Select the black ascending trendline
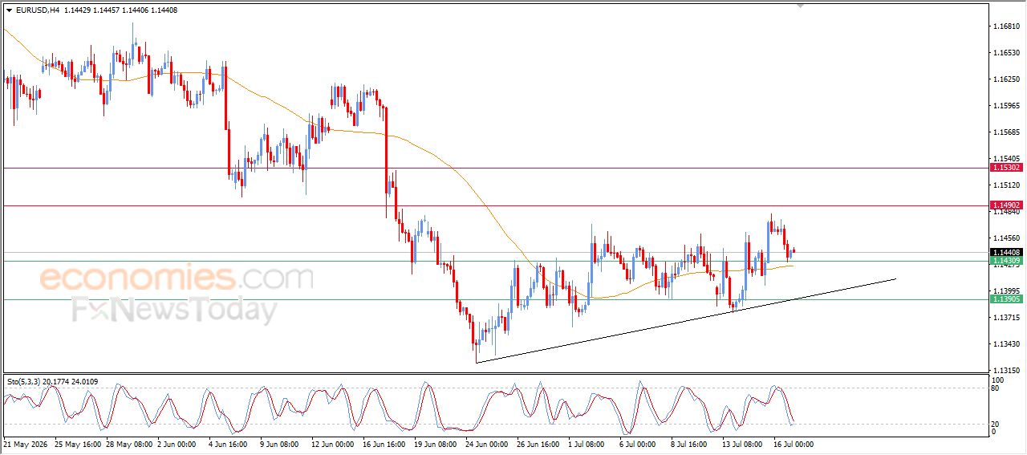The height and width of the screenshot is (455, 1027). [686, 321]
